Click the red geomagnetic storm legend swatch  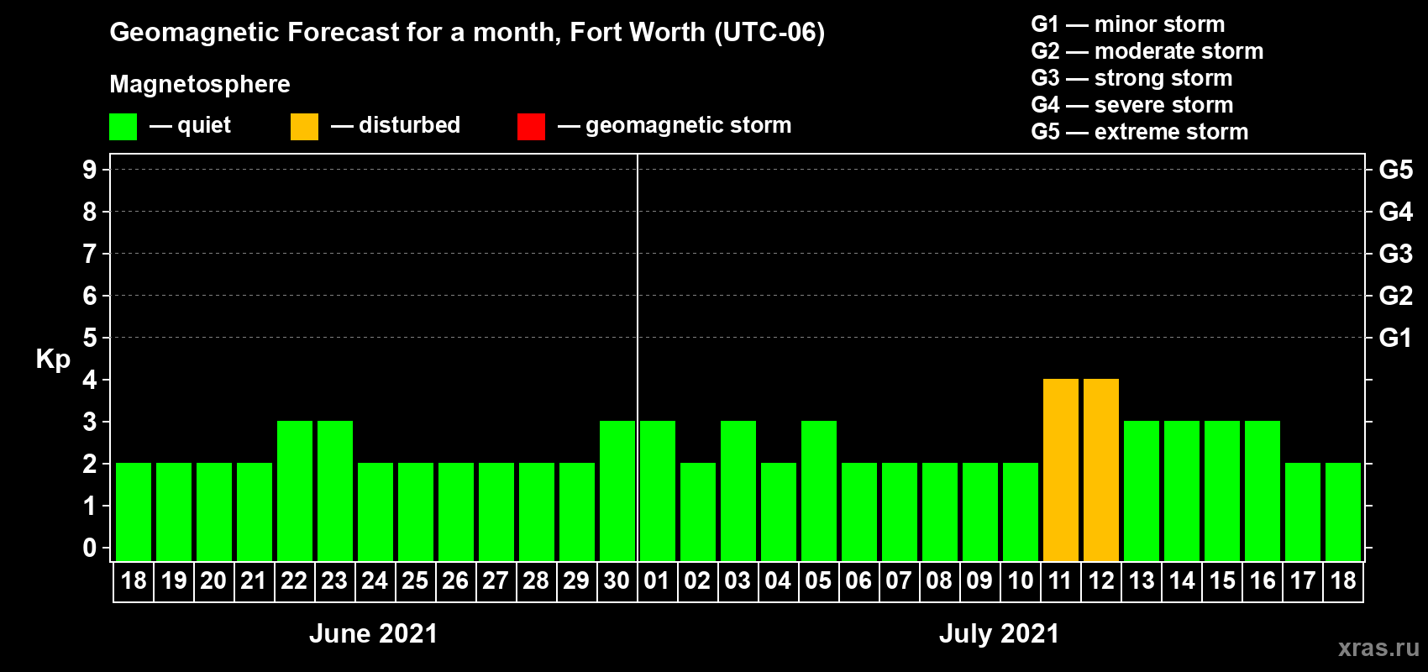pos(531,127)
